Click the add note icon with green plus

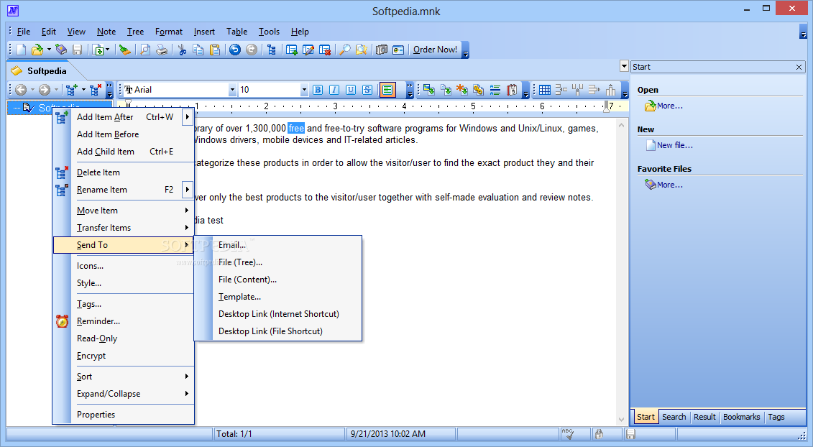tap(292, 50)
